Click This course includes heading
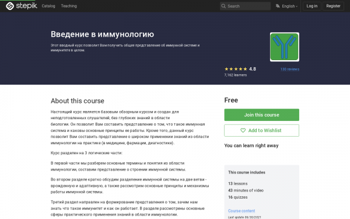Screen dimensions: 350x219 click(247, 172)
